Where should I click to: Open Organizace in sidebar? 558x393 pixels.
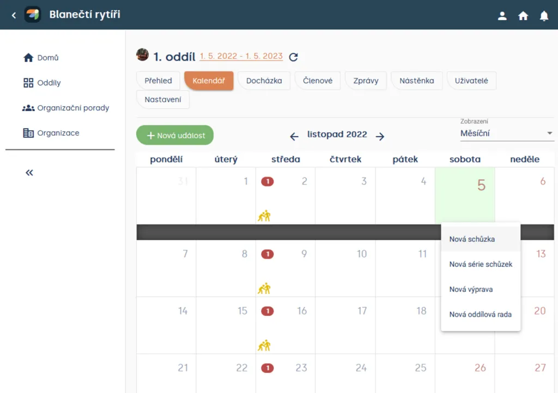pyautogui.click(x=51, y=133)
